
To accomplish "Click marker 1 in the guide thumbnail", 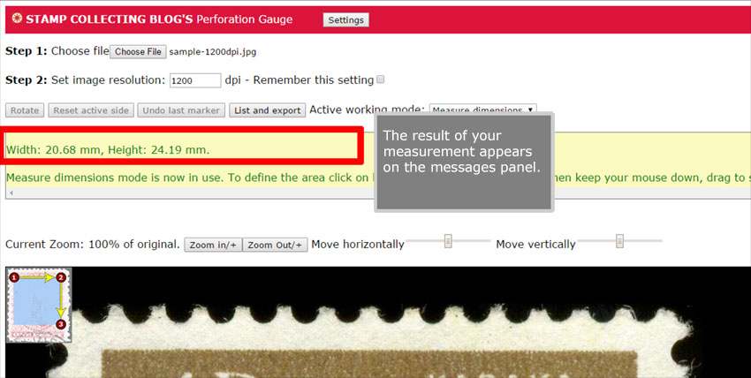I will pos(14,277).
